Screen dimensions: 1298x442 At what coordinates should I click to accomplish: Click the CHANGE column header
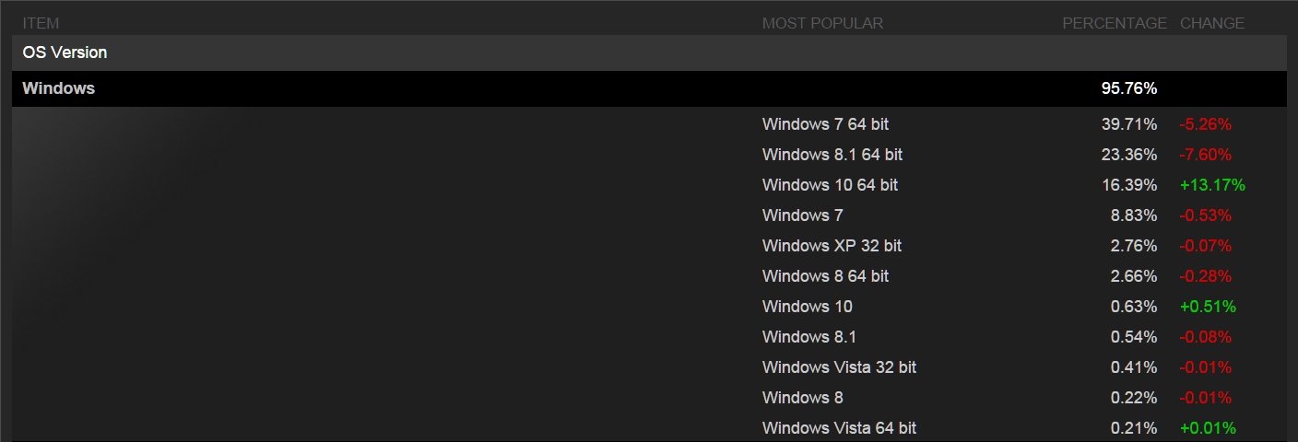[1211, 23]
